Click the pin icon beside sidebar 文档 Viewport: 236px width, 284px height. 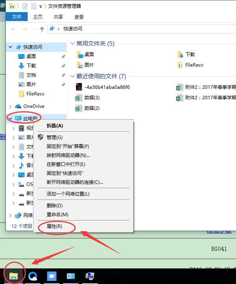pyautogui.click(x=63, y=75)
